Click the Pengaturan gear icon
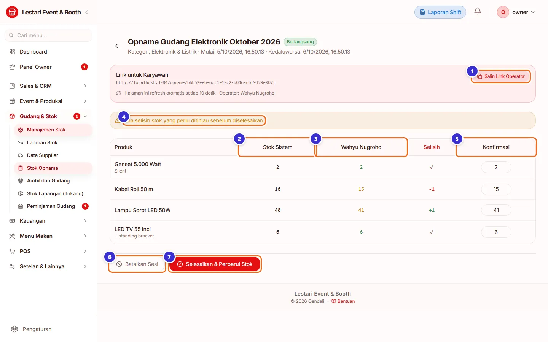Screen dimensions: 548x342 click(14, 329)
